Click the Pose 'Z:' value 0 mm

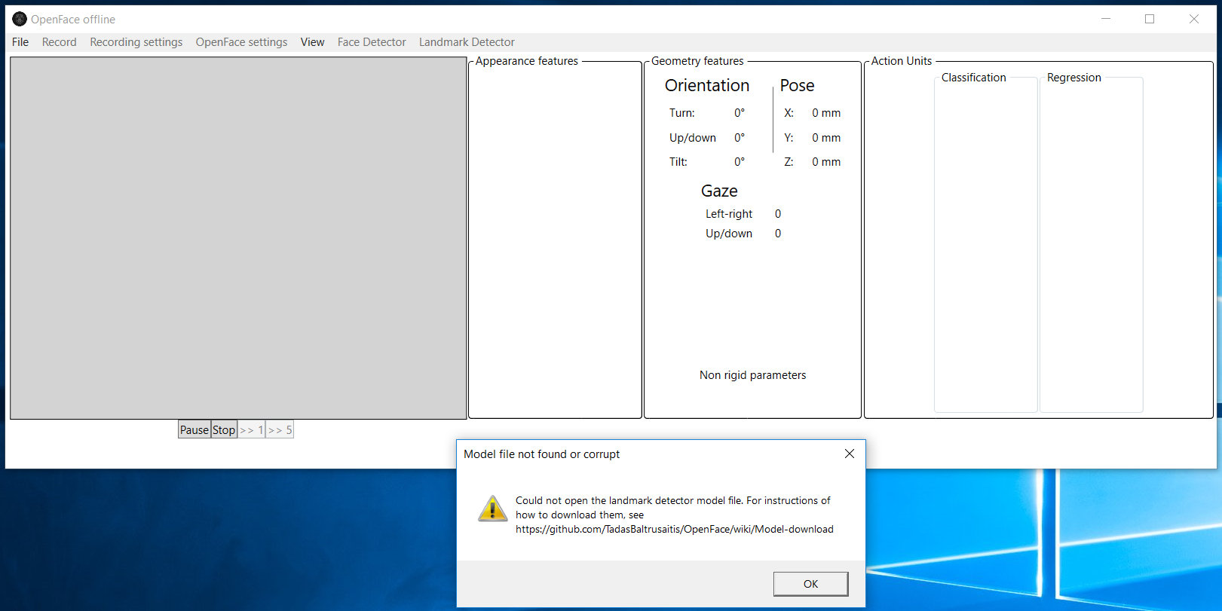tap(826, 162)
